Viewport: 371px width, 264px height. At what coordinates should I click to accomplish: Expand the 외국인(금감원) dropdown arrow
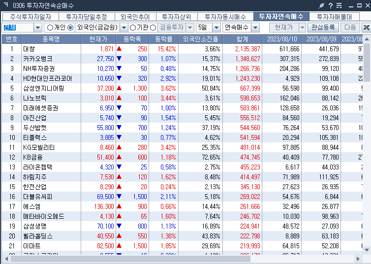coord(124,28)
